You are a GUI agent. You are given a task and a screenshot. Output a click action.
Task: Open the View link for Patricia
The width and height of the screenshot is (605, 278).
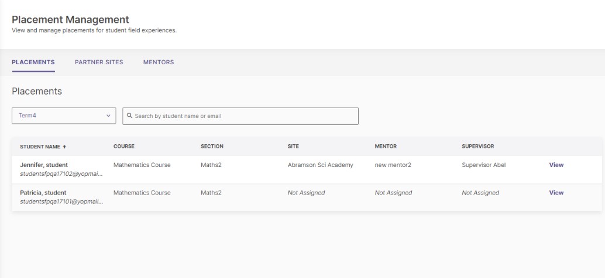click(556, 193)
